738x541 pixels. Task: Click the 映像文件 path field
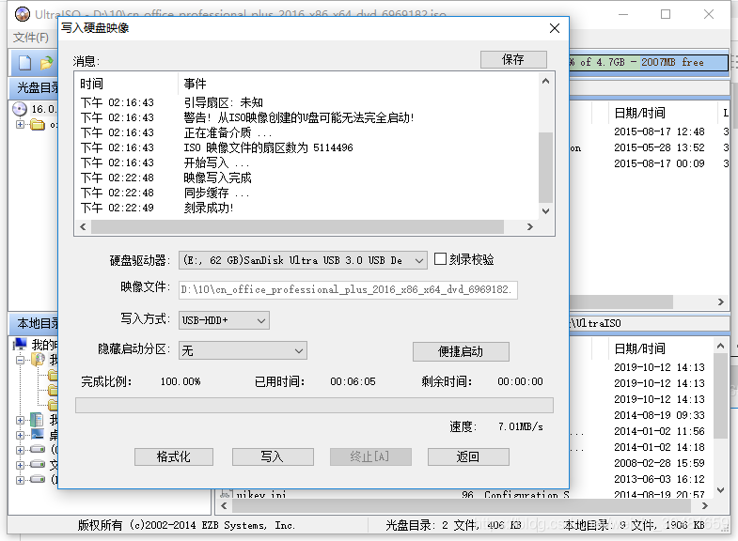click(x=348, y=289)
